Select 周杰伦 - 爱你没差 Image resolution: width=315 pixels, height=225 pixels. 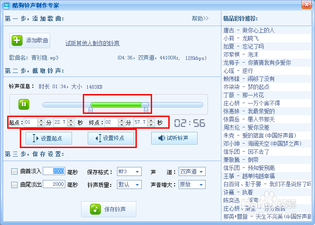266,127
